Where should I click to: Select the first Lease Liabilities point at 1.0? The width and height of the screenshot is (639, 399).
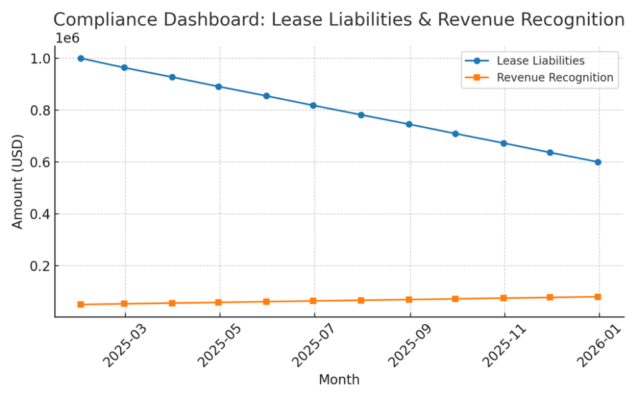coord(80,58)
